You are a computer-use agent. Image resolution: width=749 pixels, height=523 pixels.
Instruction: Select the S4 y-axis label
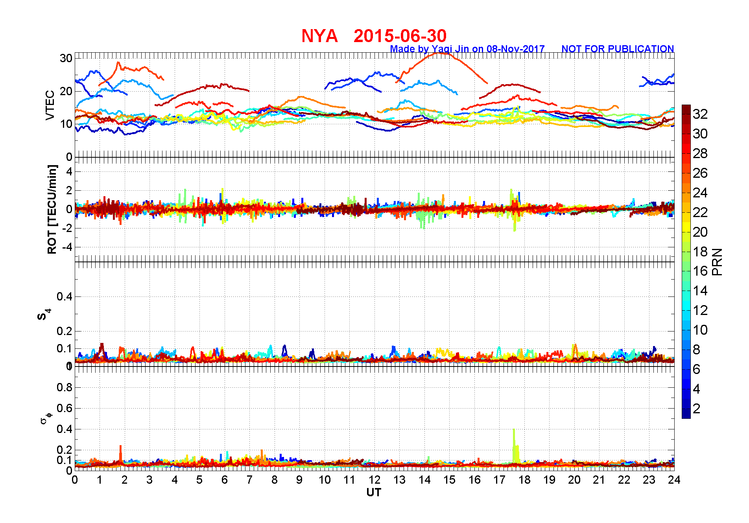[44, 314]
